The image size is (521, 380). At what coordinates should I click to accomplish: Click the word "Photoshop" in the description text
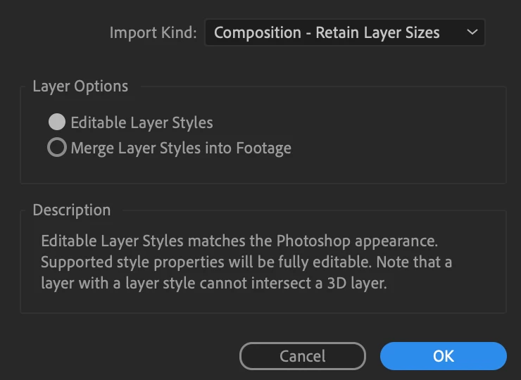pyautogui.click(x=311, y=241)
